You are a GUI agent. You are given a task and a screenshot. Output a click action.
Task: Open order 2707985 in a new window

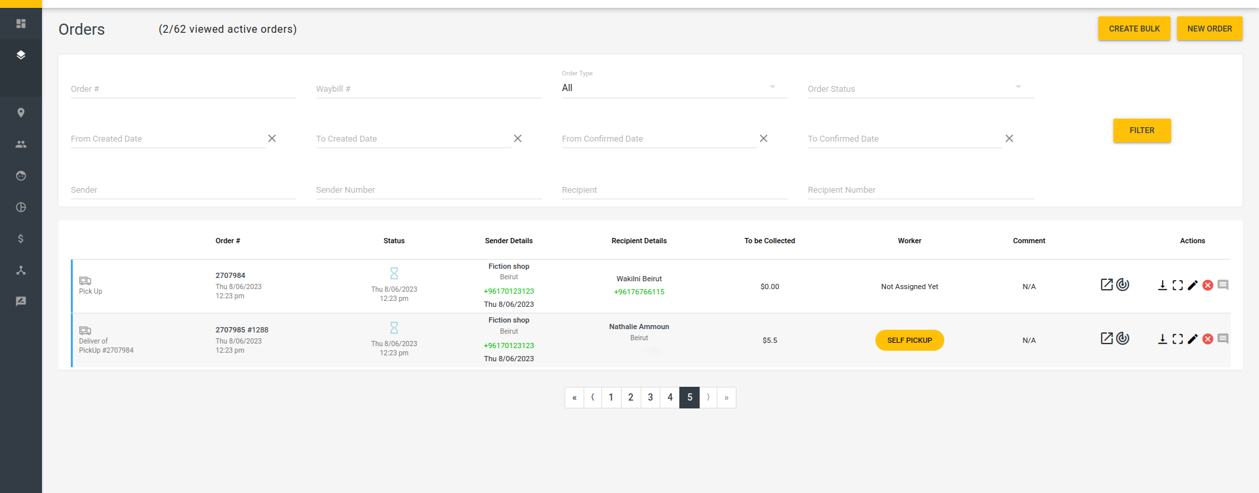(x=1107, y=338)
